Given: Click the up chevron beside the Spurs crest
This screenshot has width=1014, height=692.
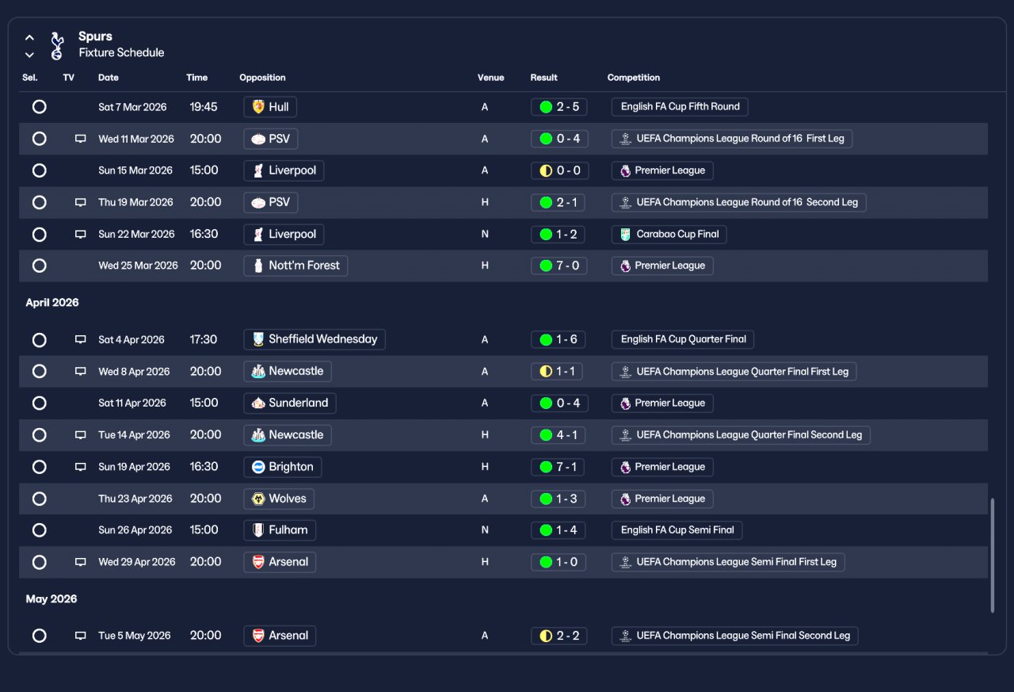Looking at the screenshot, I should 29,37.
